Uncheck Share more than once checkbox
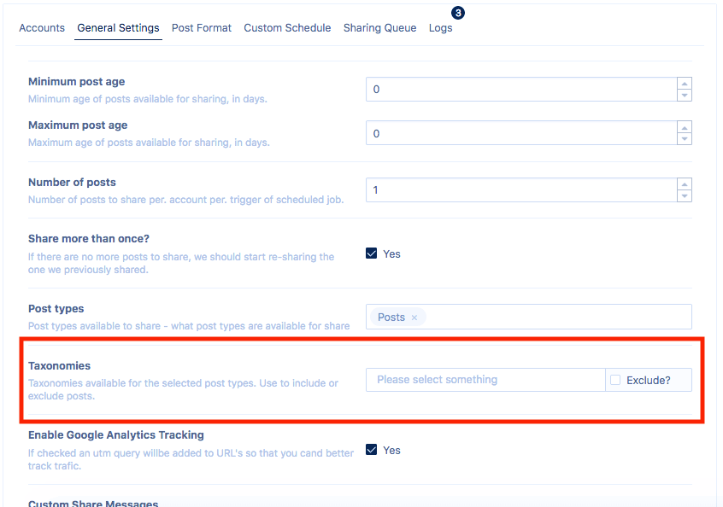The height and width of the screenshot is (507, 723). tap(372, 253)
